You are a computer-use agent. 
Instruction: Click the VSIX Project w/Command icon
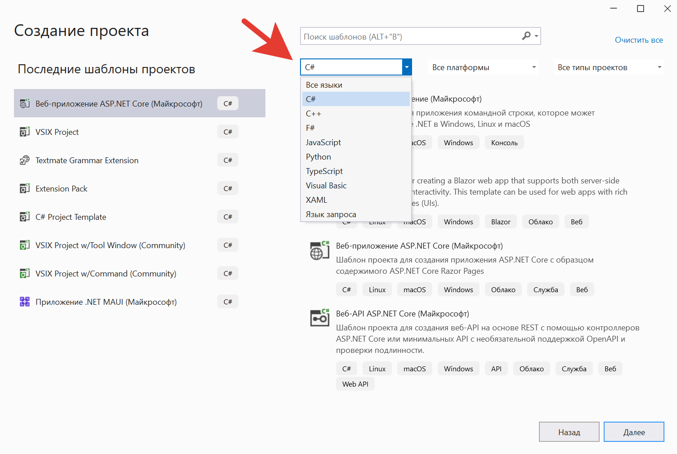[25, 273]
